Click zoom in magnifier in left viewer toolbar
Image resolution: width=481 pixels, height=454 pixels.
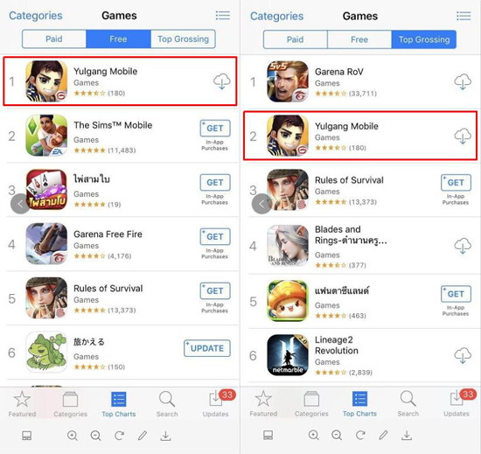73,436
